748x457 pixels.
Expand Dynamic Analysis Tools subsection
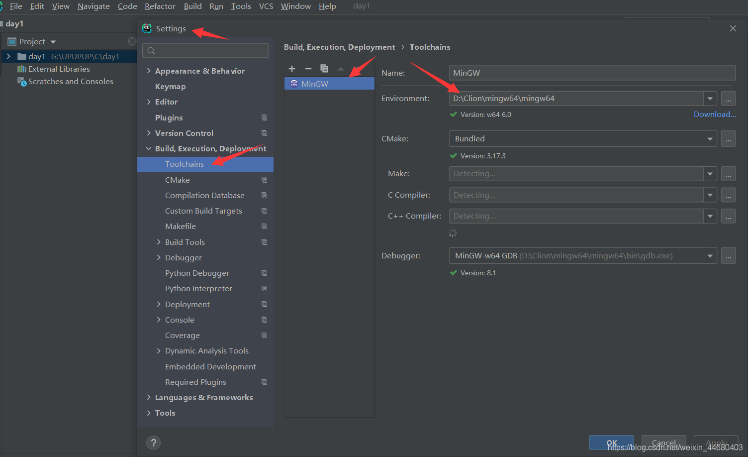pyautogui.click(x=159, y=350)
